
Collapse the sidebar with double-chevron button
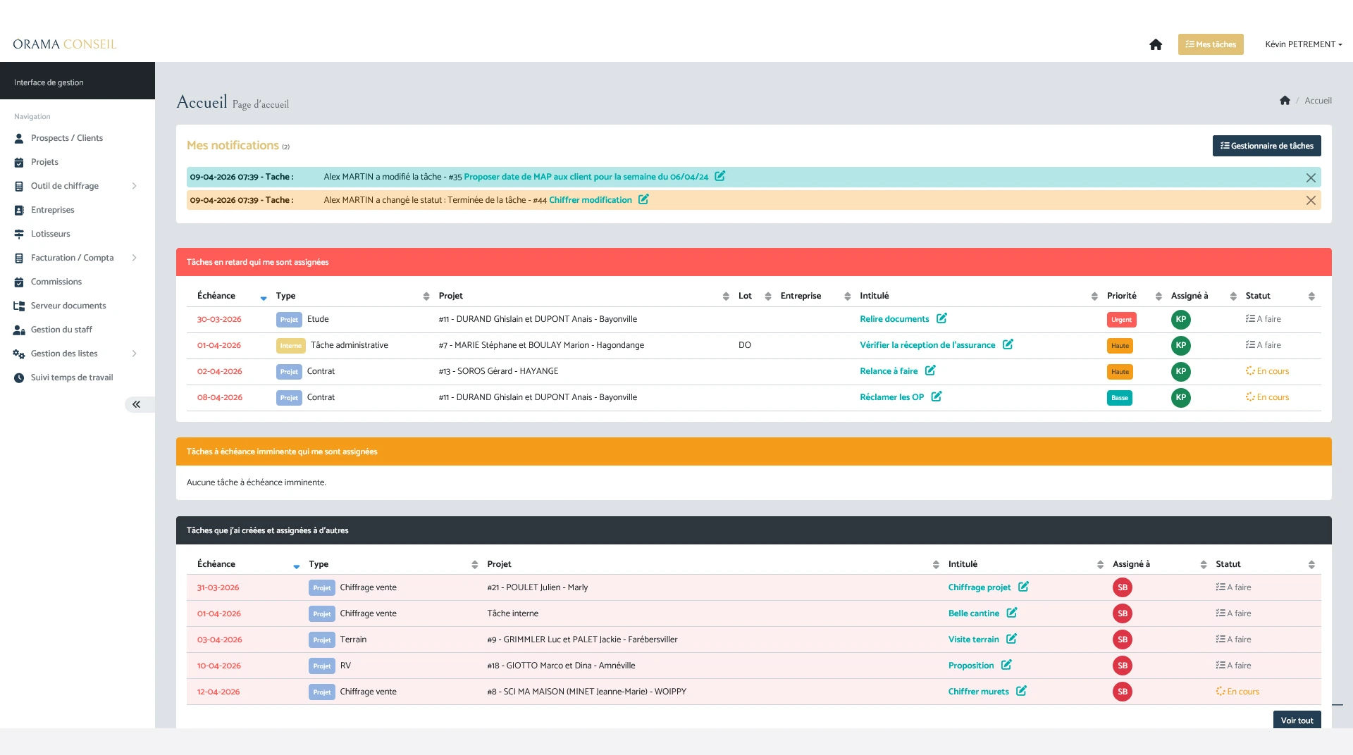[136, 404]
